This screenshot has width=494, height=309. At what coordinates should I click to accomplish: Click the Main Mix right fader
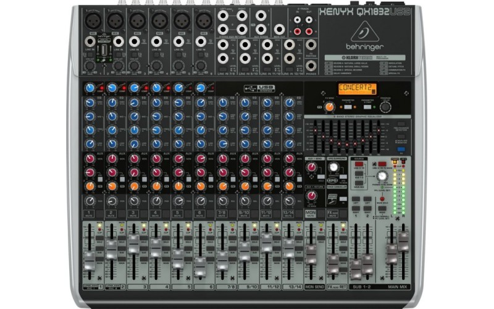click(403, 242)
